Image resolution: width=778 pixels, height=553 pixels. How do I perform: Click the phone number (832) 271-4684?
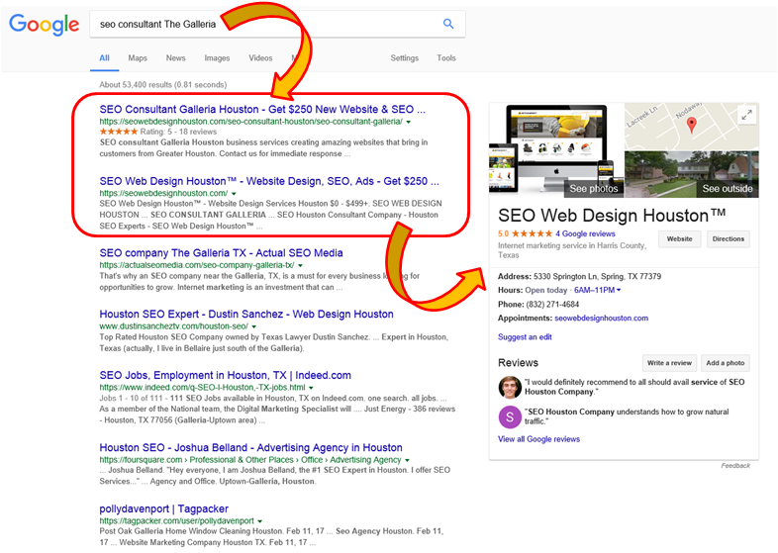pos(552,304)
